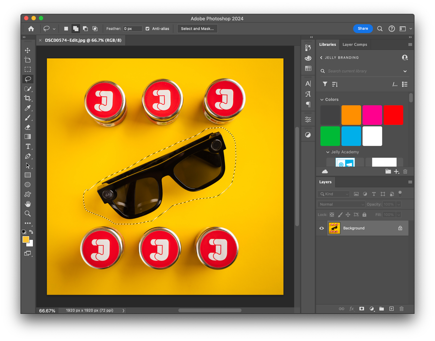Collapse the Colors section
This screenshot has width=435, height=341.
click(x=322, y=100)
